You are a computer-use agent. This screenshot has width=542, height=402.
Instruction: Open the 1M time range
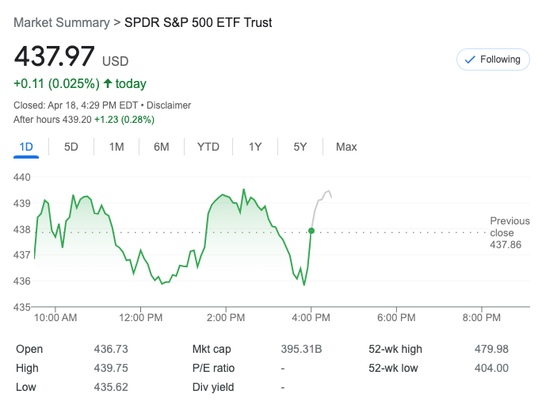[x=116, y=147]
